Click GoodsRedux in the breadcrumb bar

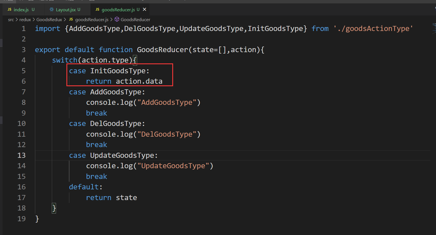[x=49, y=19]
